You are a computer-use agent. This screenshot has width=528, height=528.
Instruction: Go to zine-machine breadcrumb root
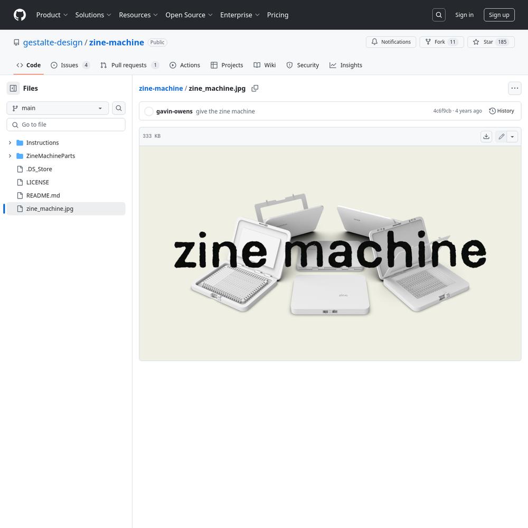coord(161,88)
